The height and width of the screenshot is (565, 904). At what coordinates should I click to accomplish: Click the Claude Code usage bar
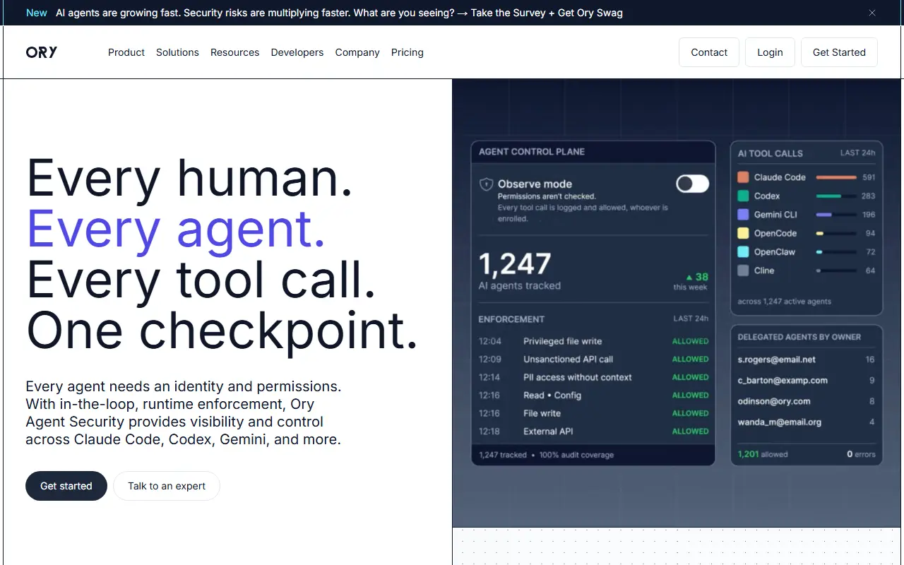point(836,177)
